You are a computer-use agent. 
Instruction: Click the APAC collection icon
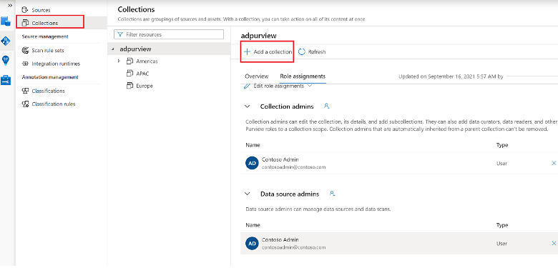tap(130, 74)
